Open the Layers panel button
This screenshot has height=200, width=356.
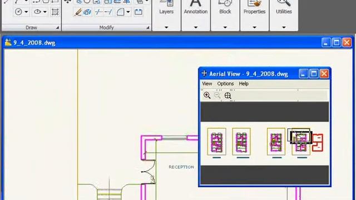tap(166, 8)
